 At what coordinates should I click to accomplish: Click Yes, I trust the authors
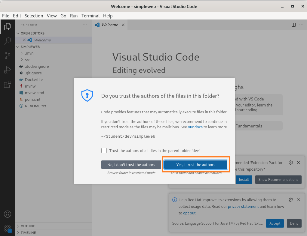[196, 165]
